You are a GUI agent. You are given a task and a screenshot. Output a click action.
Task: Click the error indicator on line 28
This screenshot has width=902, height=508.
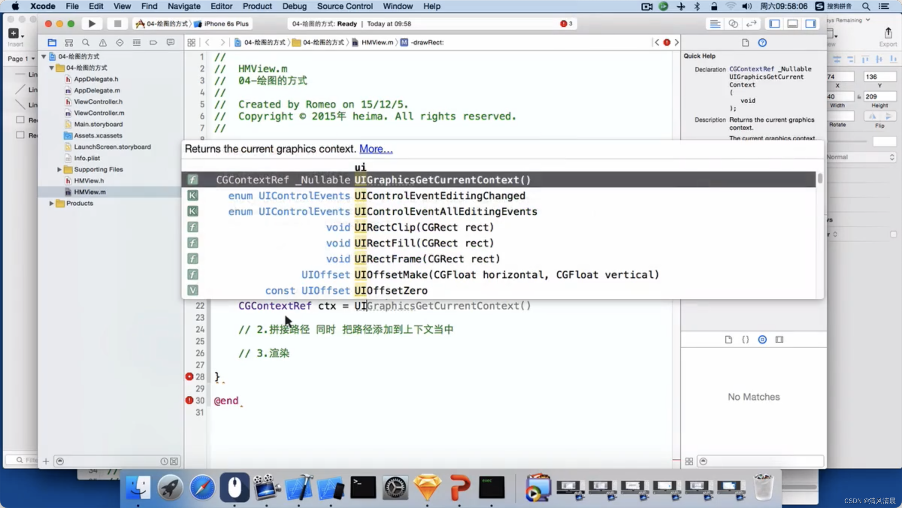tap(189, 376)
